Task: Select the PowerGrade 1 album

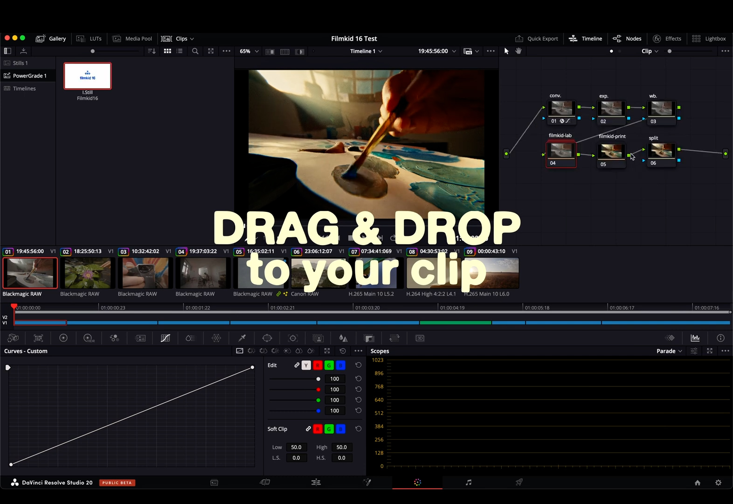Action: coord(29,76)
